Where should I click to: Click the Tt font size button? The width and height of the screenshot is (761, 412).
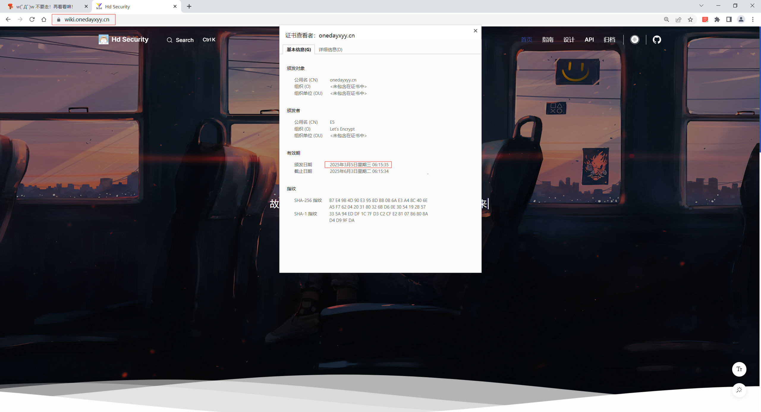tap(739, 369)
